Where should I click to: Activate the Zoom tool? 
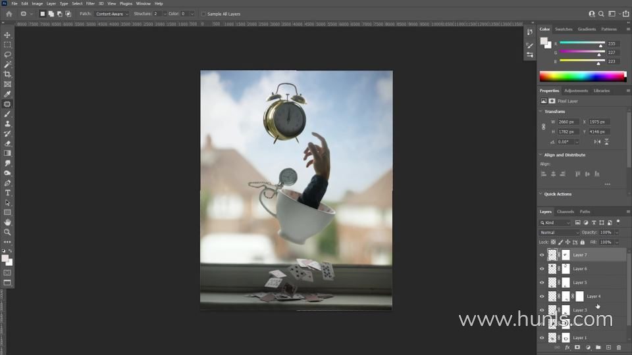click(7, 232)
